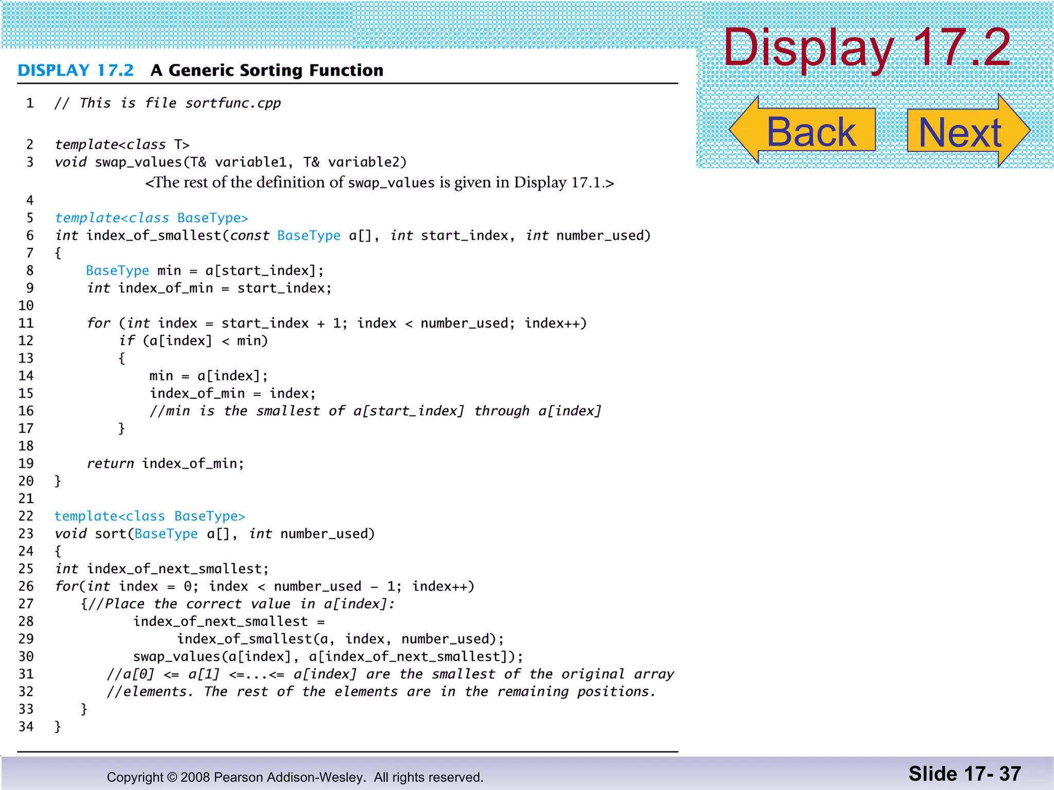Click the if (a[index] < min) condition
This screenshot has height=790, width=1054.
coord(194,341)
